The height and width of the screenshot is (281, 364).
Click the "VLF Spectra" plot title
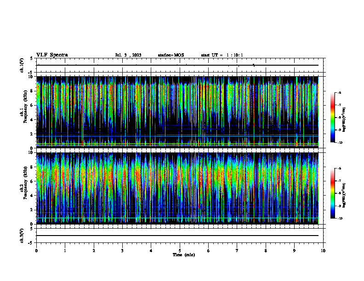click(x=52, y=55)
